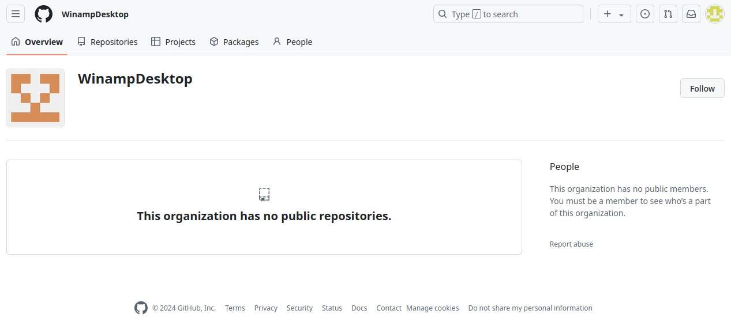Focus the Type to search field
The width and height of the screenshot is (731, 329).
pos(508,14)
